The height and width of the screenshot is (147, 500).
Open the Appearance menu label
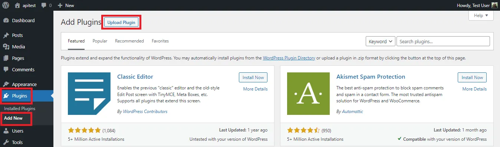pyautogui.click(x=24, y=85)
